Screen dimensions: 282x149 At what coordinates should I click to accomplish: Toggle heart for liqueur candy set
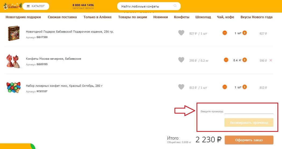[181, 87]
